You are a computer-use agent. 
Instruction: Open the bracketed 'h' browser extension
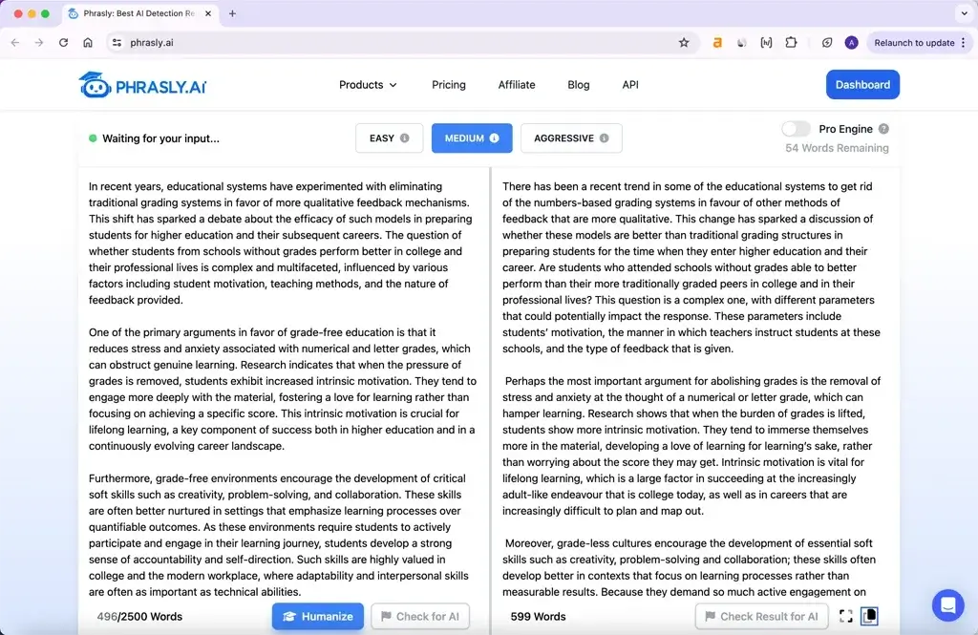[x=766, y=42]
